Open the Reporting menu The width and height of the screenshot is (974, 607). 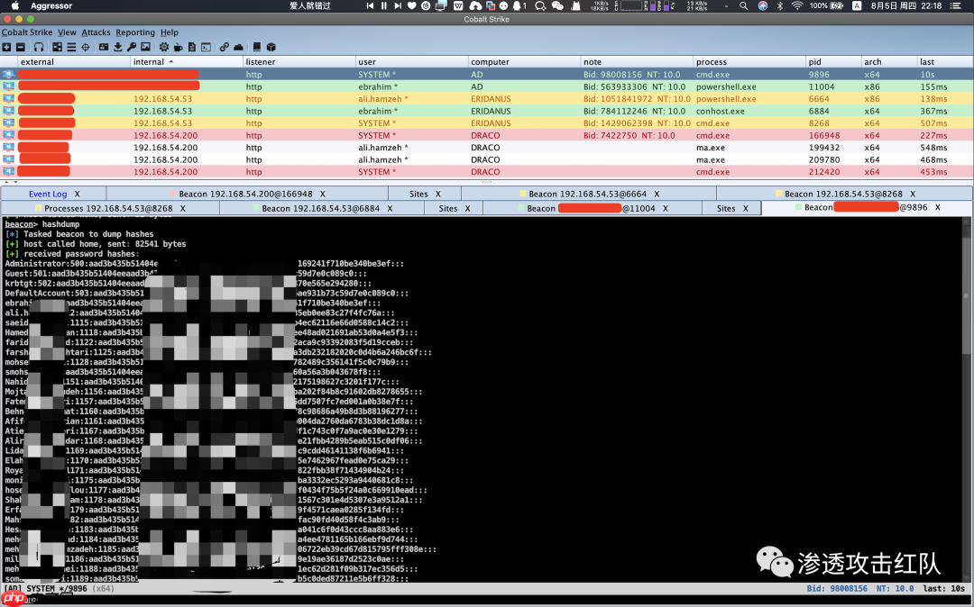tap(135, 32)
